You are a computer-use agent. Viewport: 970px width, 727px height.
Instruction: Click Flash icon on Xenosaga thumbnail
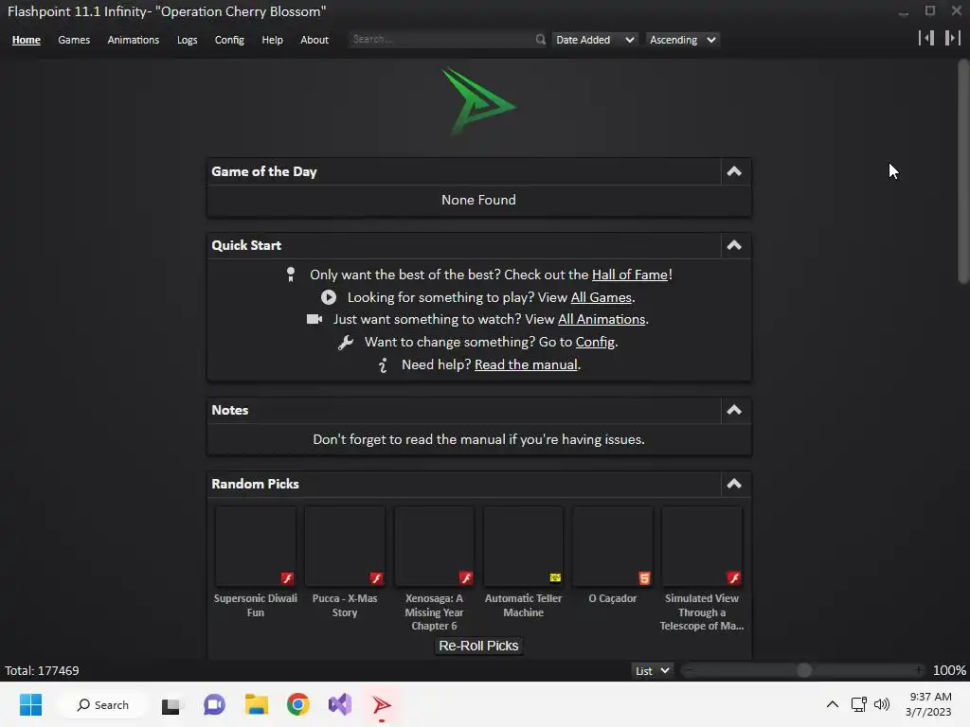pyautogui.click(x=466, y=578)
